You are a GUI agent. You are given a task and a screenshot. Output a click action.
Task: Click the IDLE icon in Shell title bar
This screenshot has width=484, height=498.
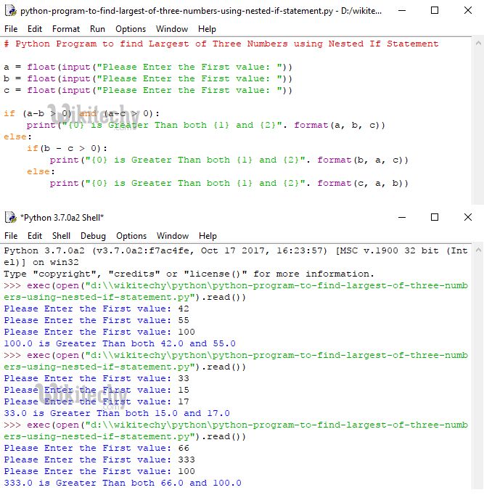[11, 218]
